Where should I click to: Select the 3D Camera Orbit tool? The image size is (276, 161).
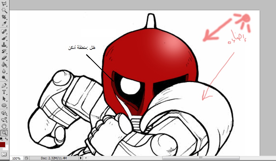4,120
